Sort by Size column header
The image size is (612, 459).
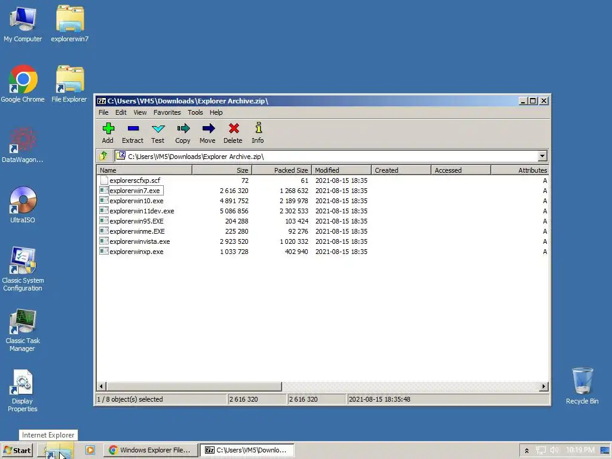[x=222, y=170]
